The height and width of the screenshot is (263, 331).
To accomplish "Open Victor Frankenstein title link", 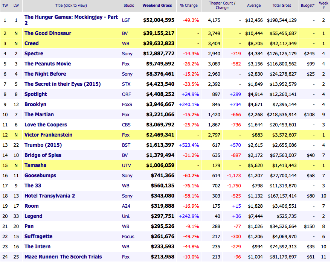I will 48,135.
